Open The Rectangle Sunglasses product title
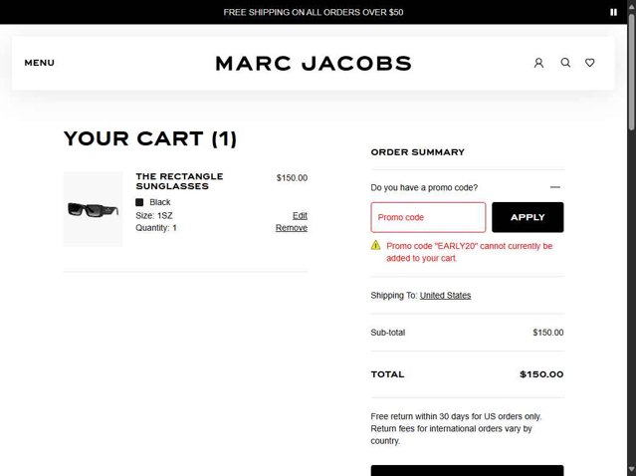The width and height of the screenshot is (636, 476). coord(179,181)
